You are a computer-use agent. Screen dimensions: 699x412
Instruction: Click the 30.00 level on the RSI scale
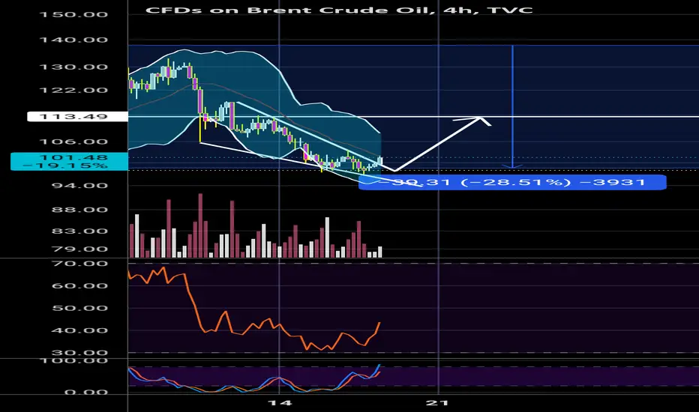click(x=79, y=352)
